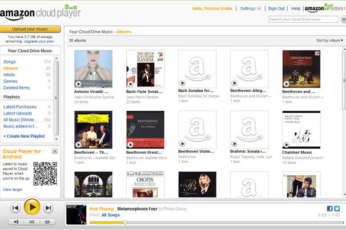Click the album grid scroll down arrow
The width and height of the screenshot is (346, 230).
(x=344, y=195)
